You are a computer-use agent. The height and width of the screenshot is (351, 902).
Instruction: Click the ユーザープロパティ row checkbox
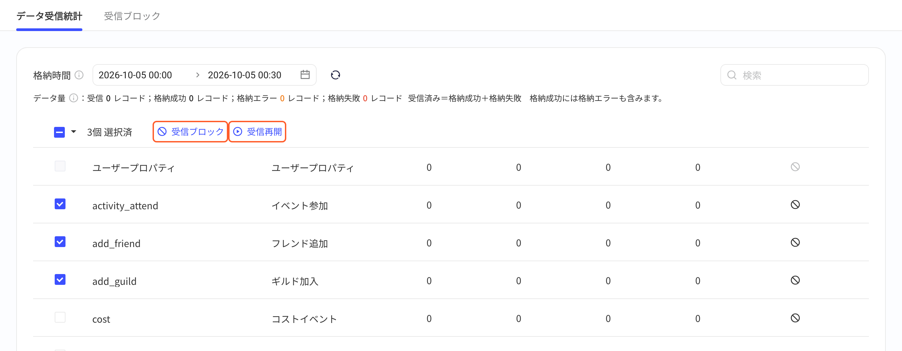(60, 166)
